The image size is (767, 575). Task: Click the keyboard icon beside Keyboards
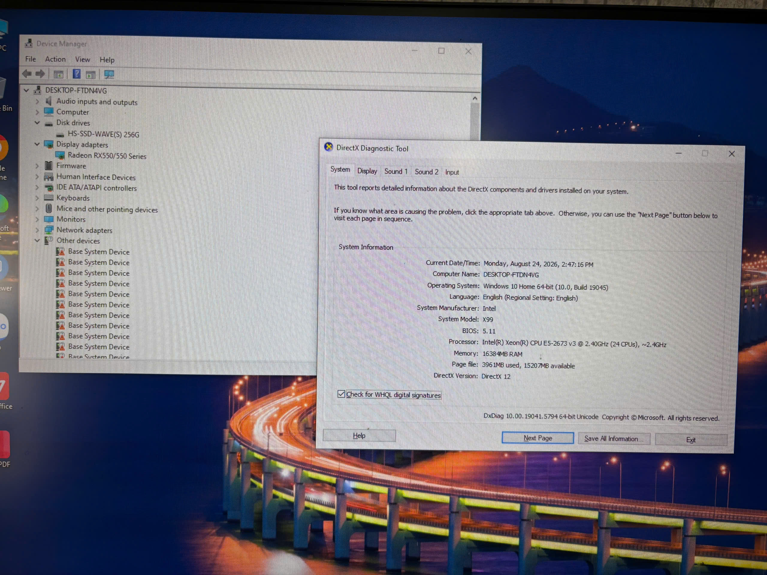point(49,198)
